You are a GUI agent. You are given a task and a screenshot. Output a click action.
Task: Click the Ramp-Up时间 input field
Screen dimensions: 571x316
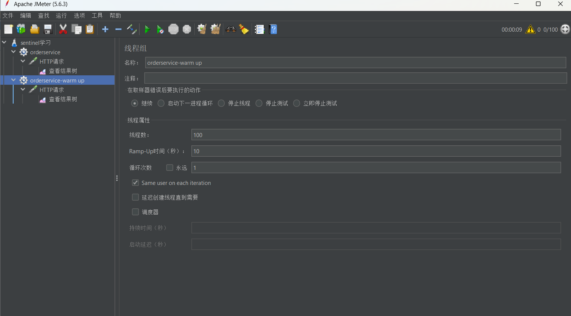tap(376, 151)
